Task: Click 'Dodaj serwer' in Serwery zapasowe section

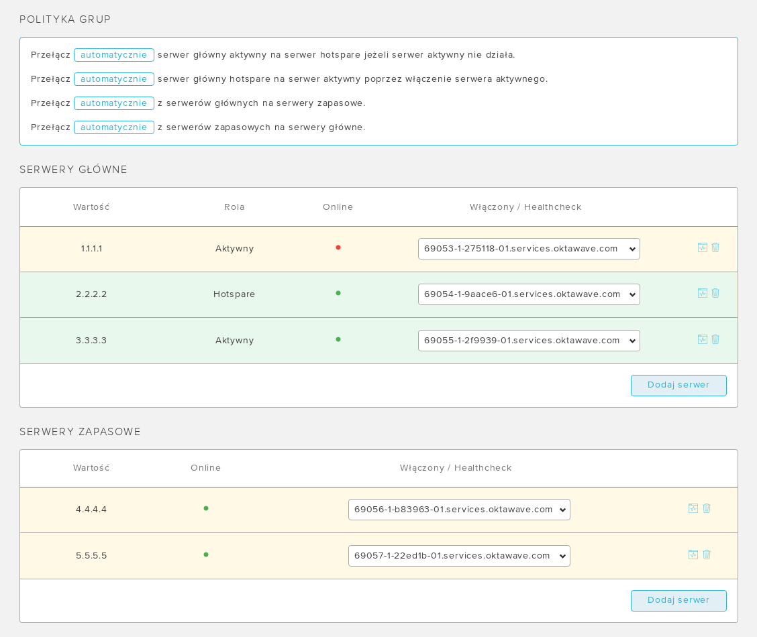Action: 678,600
